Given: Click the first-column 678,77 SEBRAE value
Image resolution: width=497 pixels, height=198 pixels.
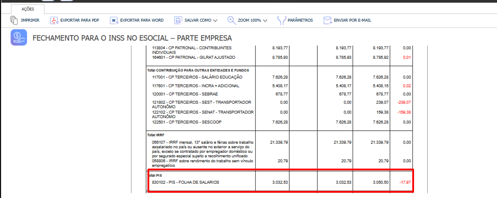Looking at the screenshot, I should (282, 94).
